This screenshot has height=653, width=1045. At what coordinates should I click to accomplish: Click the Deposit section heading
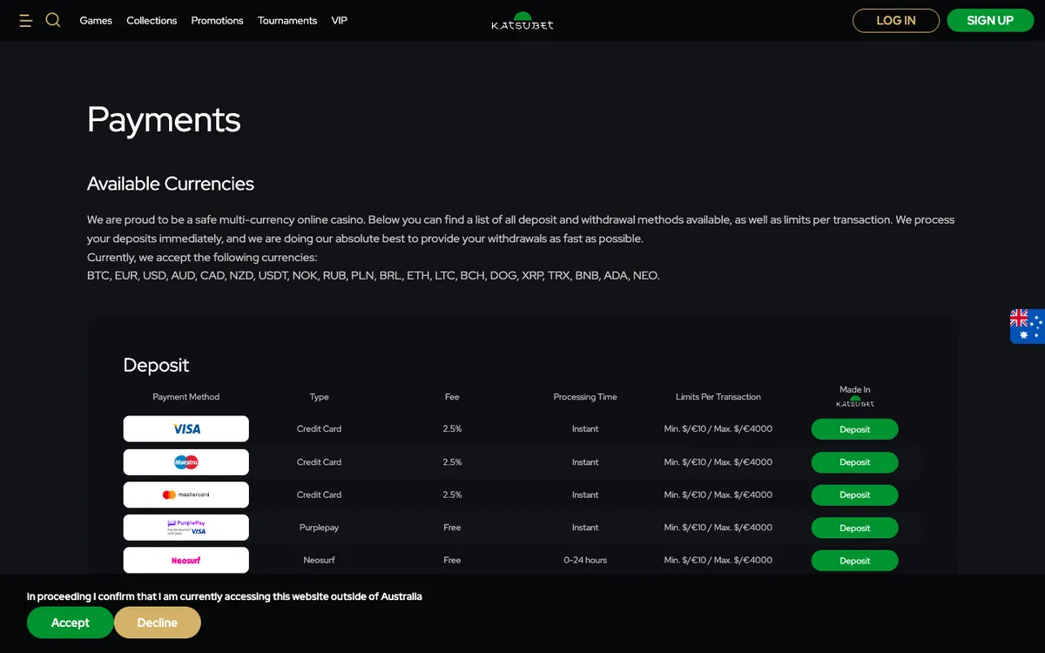click(x=157, y=365)
